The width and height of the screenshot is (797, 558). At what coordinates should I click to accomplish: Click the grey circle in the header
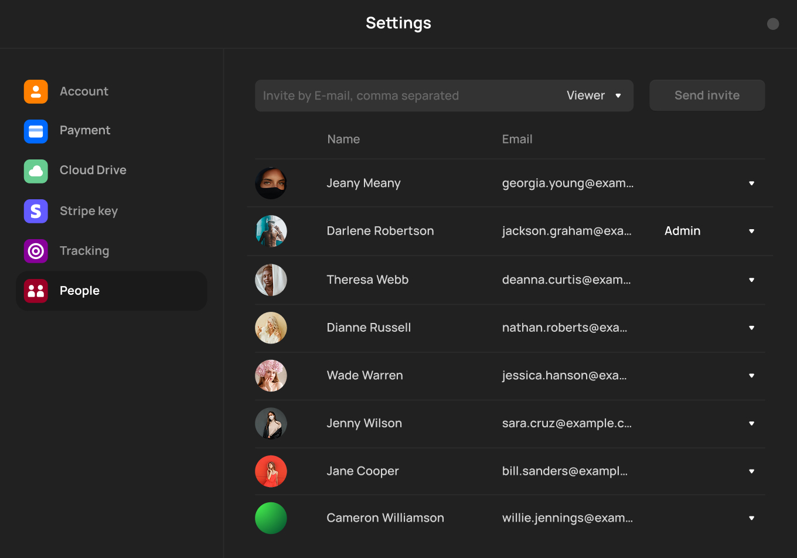pyautogui.click(x=773, y=23)
